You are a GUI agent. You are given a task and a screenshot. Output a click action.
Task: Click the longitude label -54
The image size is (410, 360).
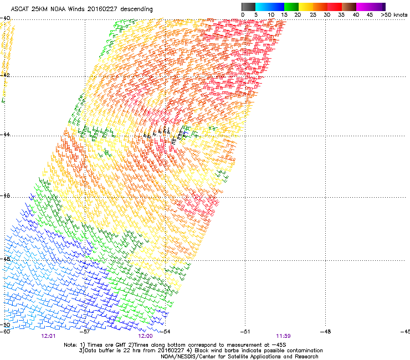coord(165,332)
